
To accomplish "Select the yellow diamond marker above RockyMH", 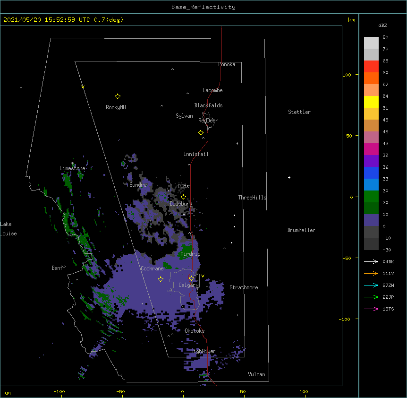I will pos(118,96).
